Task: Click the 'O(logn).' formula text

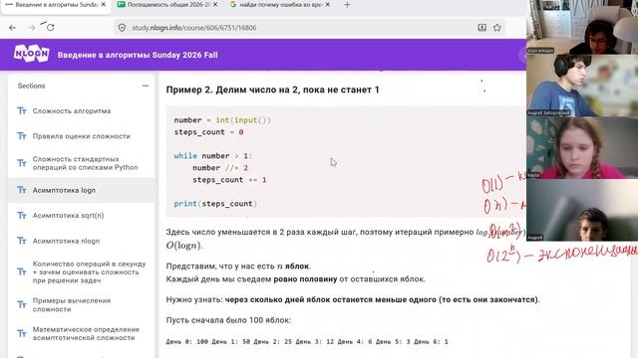Action: point(183,246)
